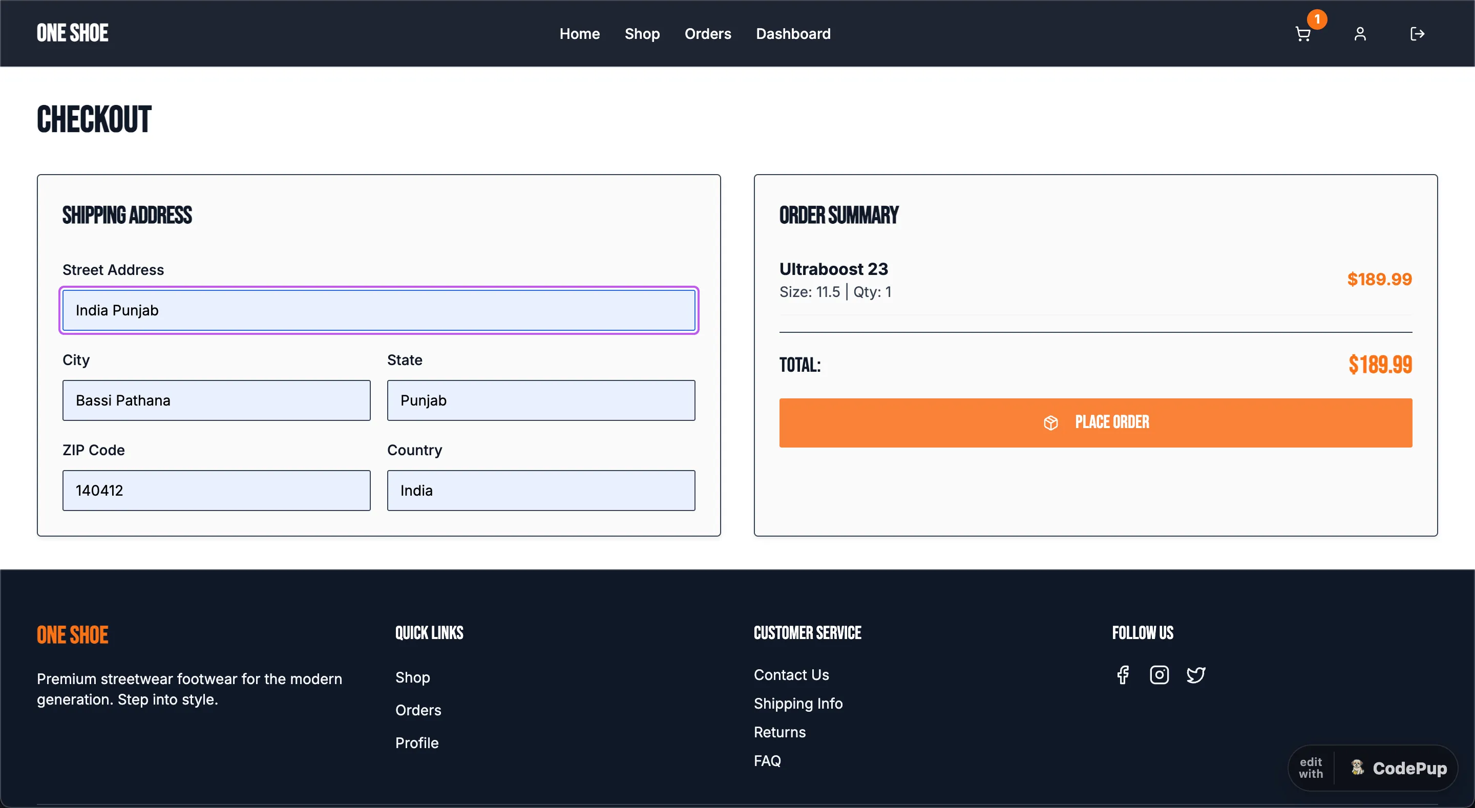Open the Facebook icon in the footer
The image size is (1475, 808).
pos(1122,675)
